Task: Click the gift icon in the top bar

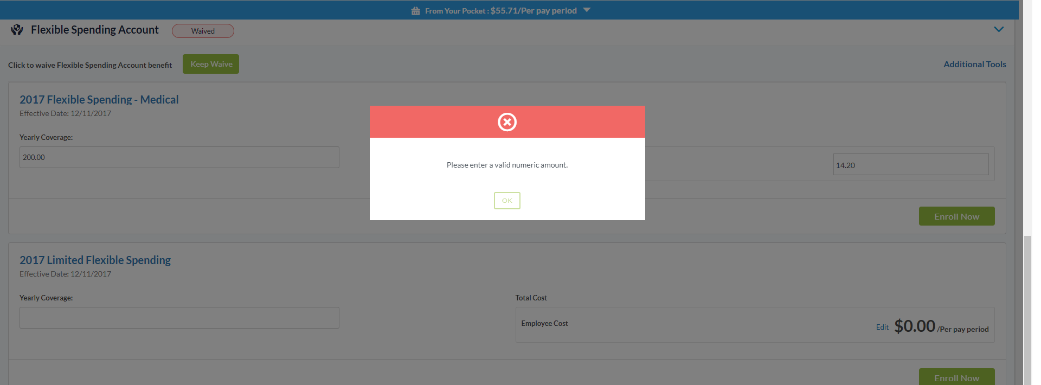Action: [x=415, y=11]
